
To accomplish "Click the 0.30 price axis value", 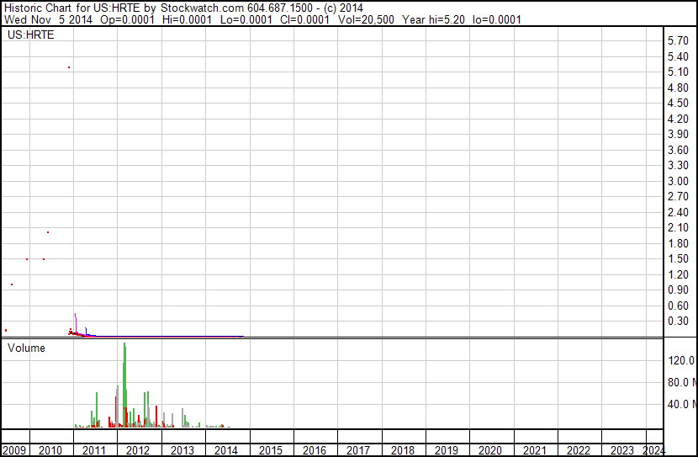I will [678, 321].
